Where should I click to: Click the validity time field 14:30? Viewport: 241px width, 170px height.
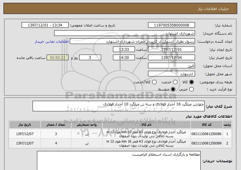pyautogui.click(x=124, y=58)
